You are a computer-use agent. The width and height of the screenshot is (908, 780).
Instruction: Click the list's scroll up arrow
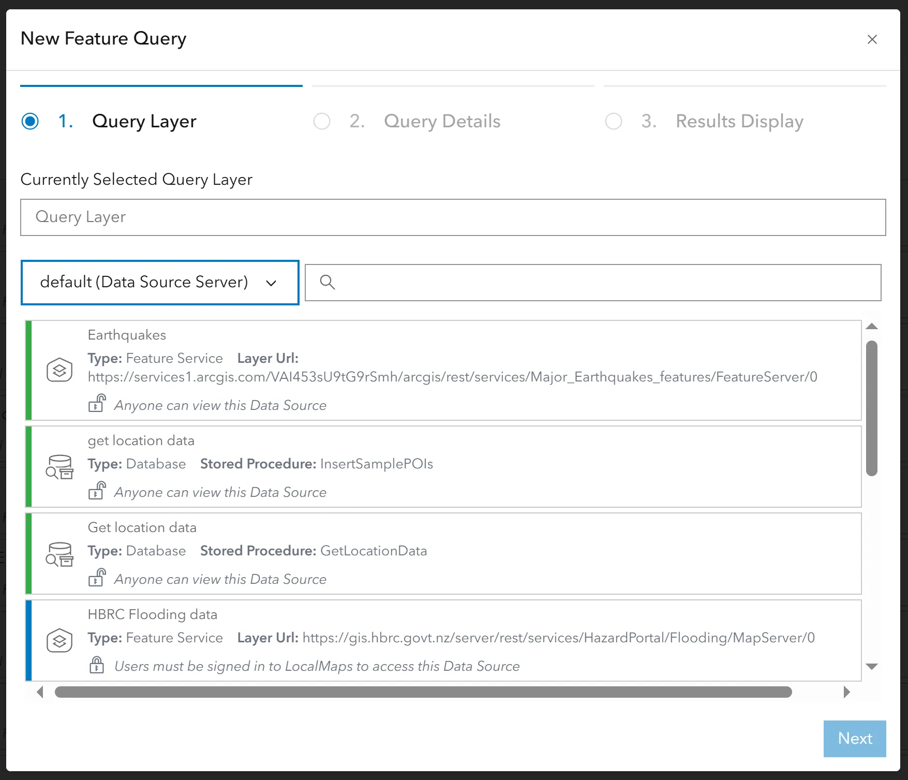click(872, 326)
